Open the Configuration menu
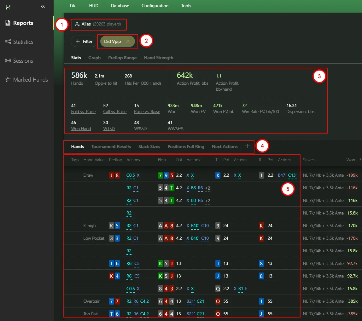 click(155, 6)
